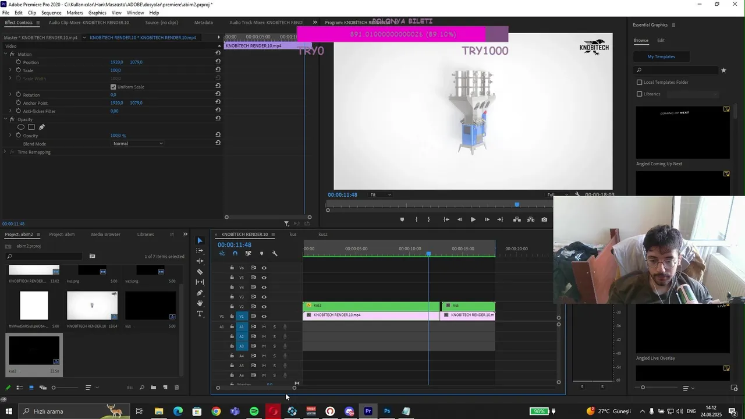Select the Type tool
Image resolution: width=745 pixels, height=419 pixels.
pos(200,314)
